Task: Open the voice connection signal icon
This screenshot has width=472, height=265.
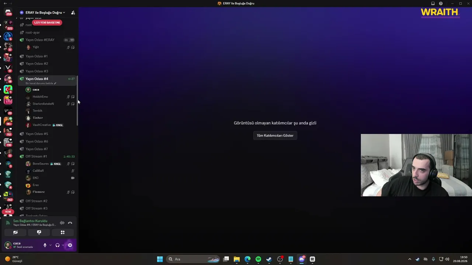Action: (8, 223)
